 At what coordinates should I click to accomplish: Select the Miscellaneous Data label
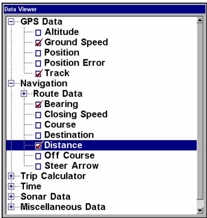pyautogui.click(x=63, y=207)
